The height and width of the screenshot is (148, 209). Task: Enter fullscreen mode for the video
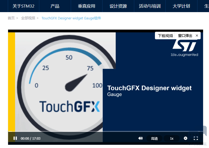click(x=196, y=138)
